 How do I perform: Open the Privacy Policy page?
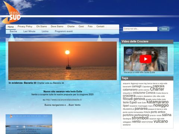coord(25,26)
